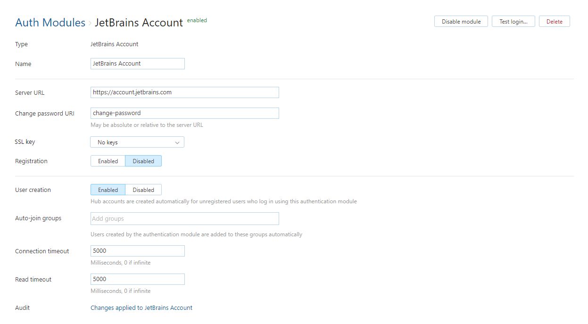Click into the Server URL field
The height and width of the screenshot is (324, 588).
pos(184,92)
